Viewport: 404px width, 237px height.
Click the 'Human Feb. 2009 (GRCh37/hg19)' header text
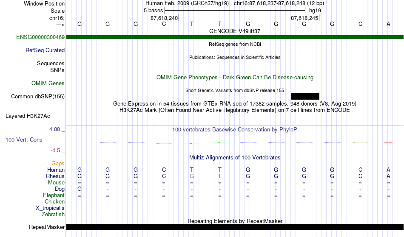(187, 3)
